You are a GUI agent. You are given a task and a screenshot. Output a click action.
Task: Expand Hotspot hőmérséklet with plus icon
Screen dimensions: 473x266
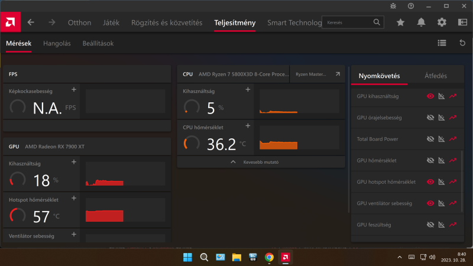coord(74,198)
